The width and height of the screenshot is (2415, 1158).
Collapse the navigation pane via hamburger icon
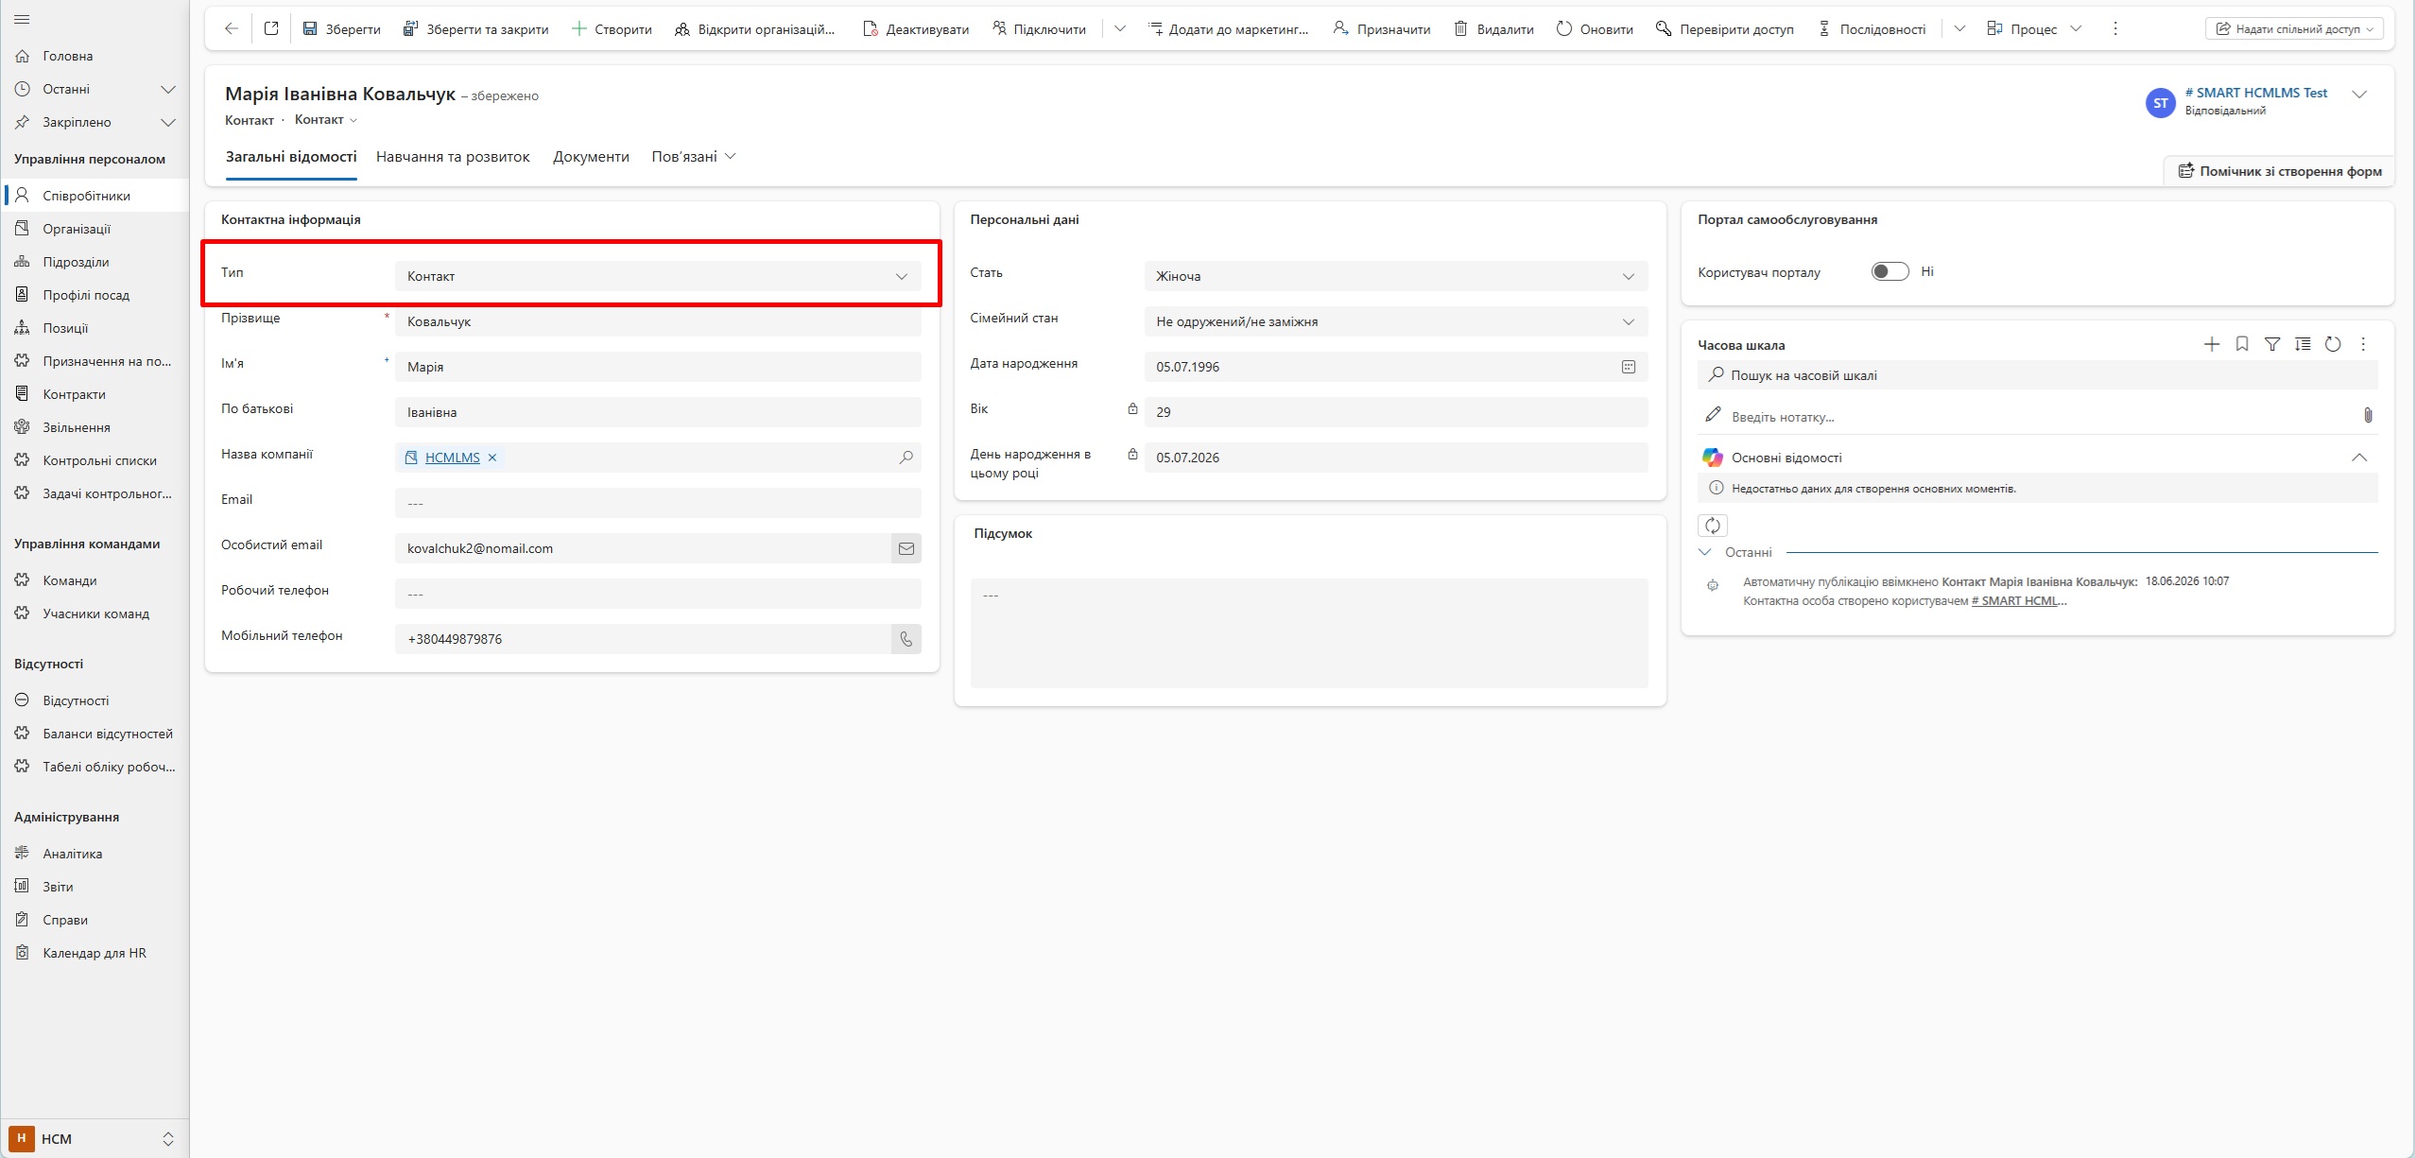coord(23,19)
